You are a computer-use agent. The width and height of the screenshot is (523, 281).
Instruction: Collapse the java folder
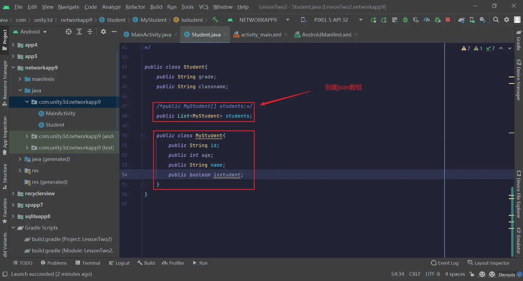(20, 91)
